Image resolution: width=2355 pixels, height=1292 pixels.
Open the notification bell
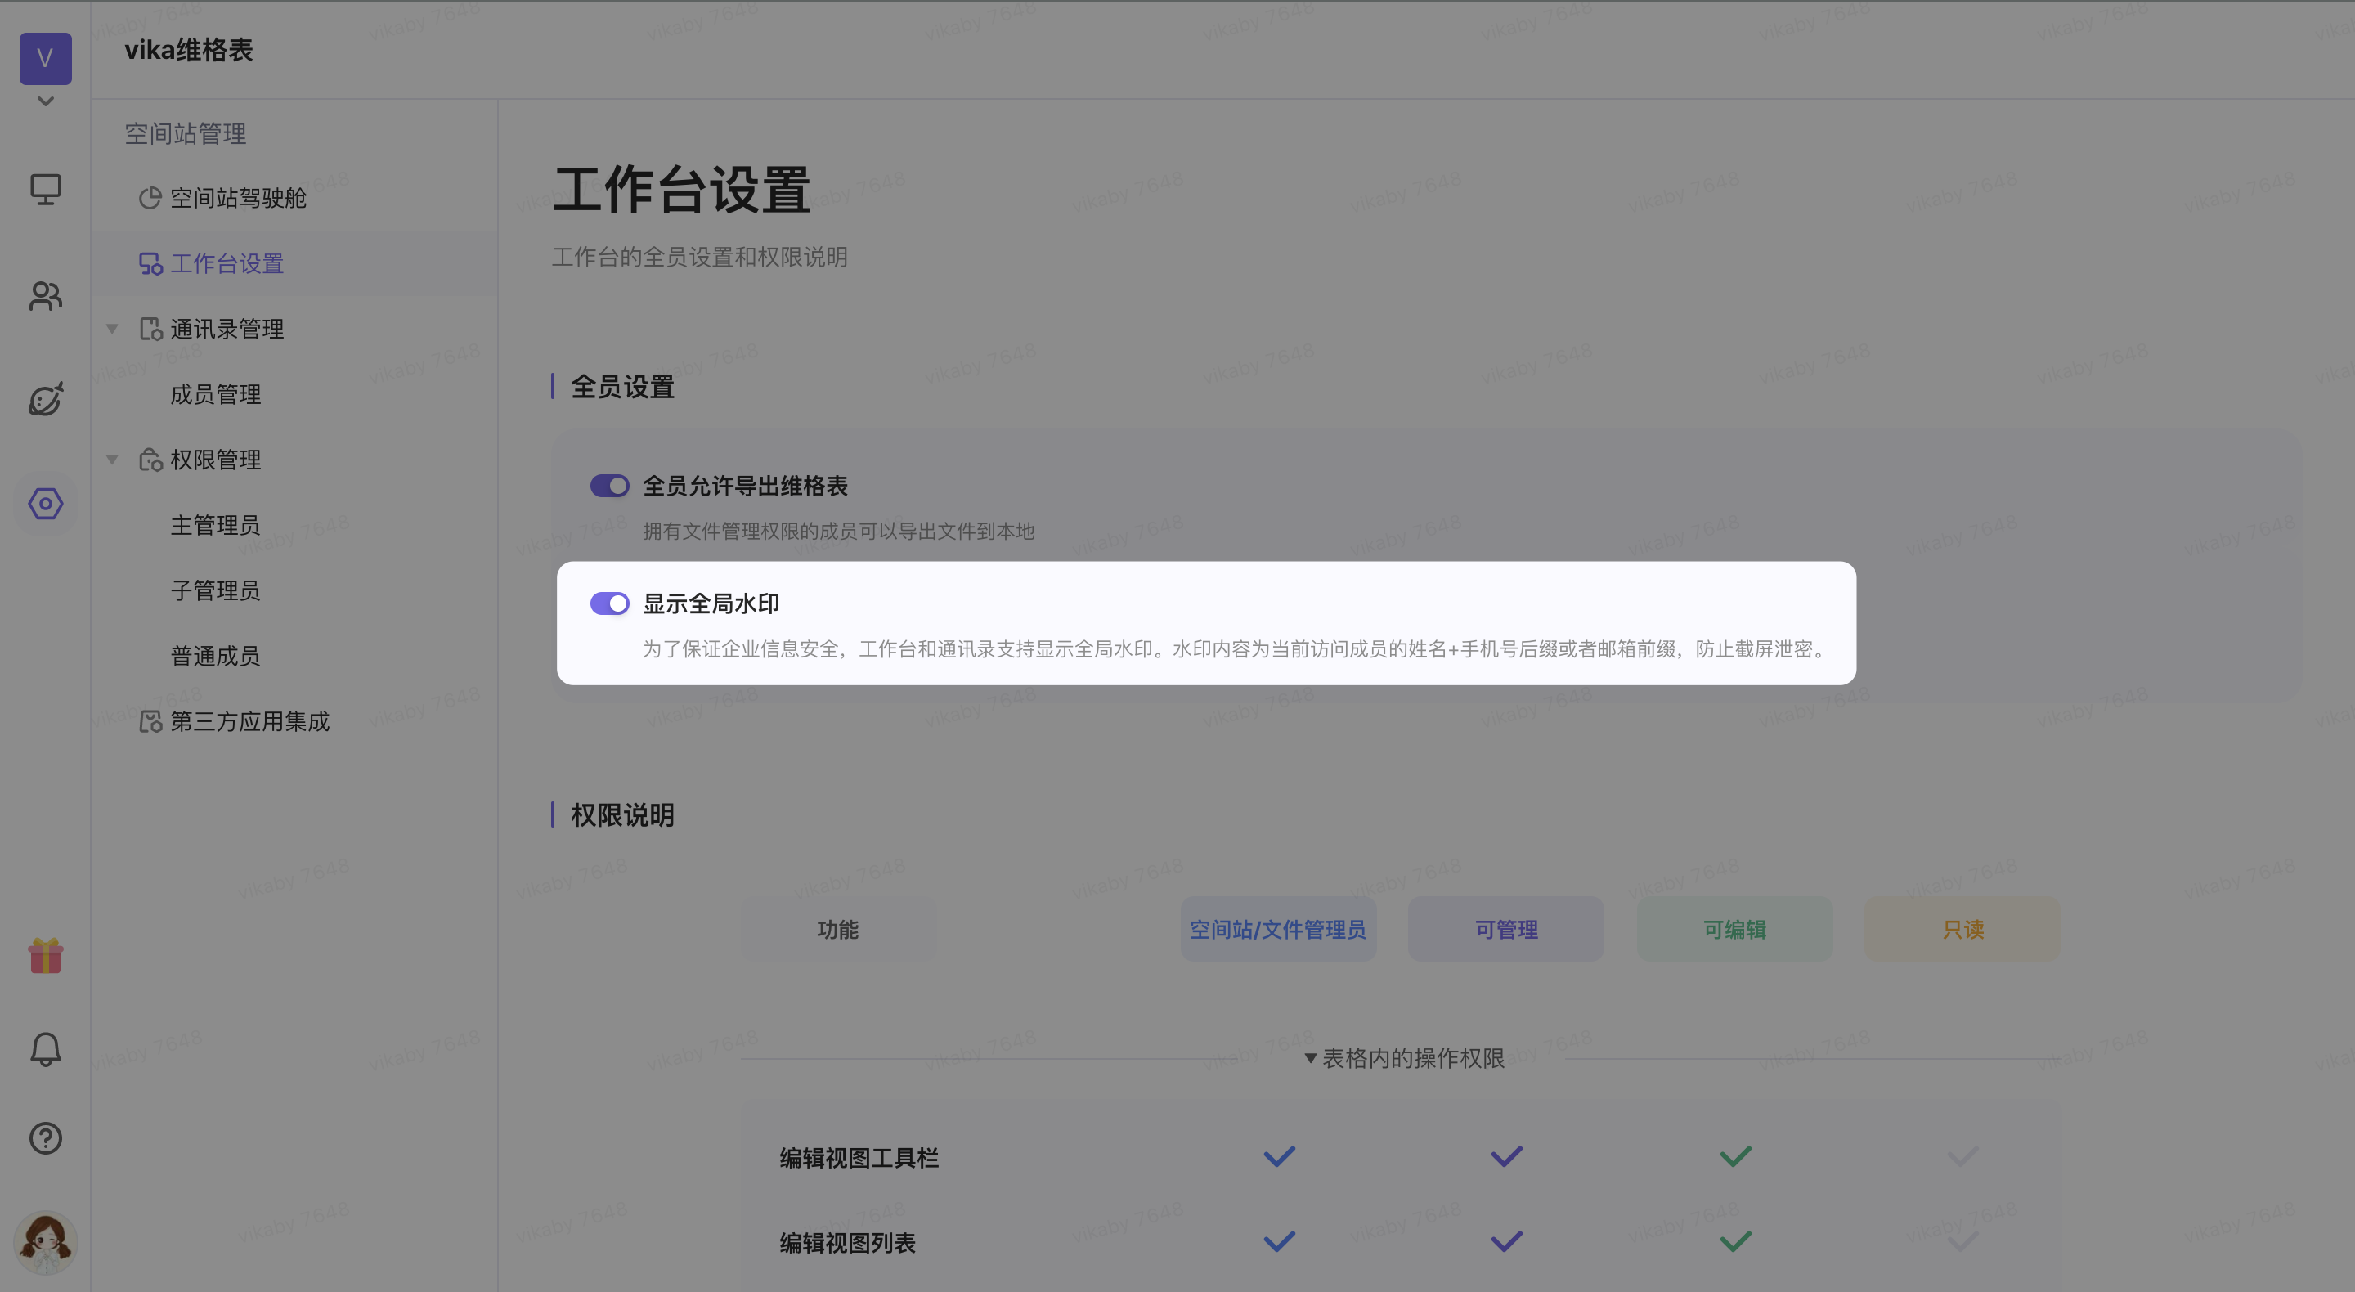click(x=45, y=1049)
